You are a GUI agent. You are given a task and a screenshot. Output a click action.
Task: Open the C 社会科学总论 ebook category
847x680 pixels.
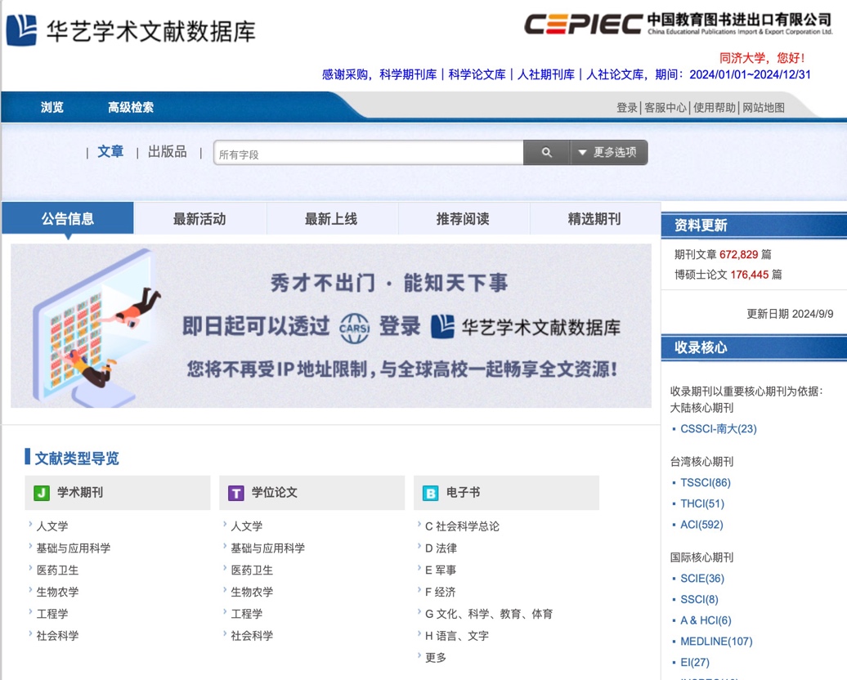click(x=463, y=526)
